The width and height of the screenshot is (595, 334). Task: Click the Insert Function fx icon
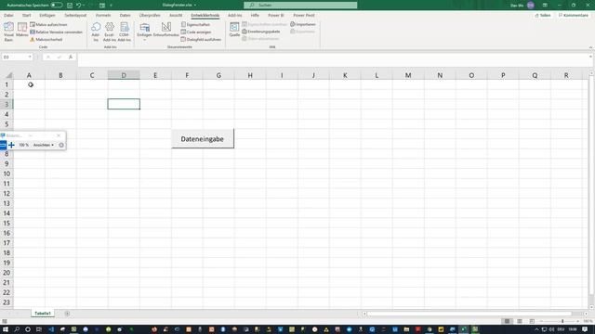point(71,57)
